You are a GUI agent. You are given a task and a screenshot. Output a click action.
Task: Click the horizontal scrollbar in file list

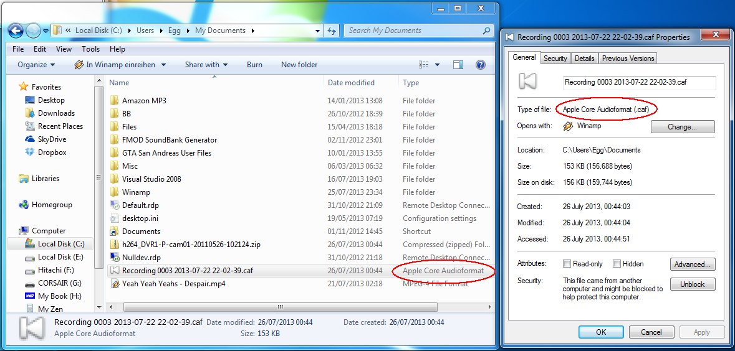[x=281, y=307]
